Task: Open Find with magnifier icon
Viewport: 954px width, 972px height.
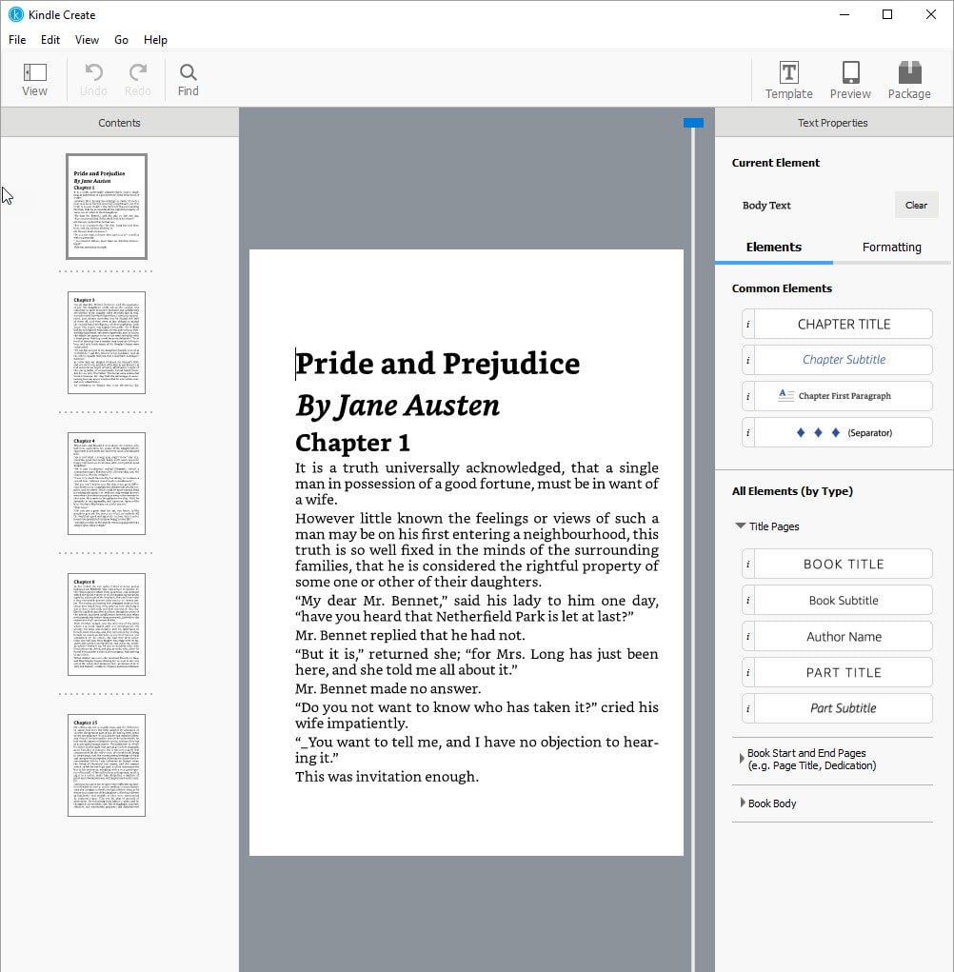Action: pyautogui.click(x=188, y=72)
